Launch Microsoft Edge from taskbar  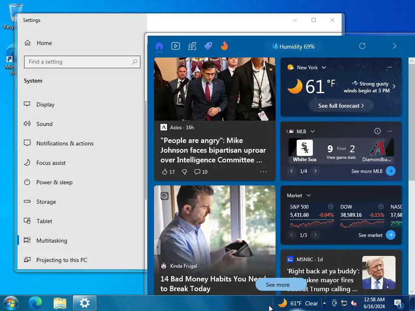(35, 303)
